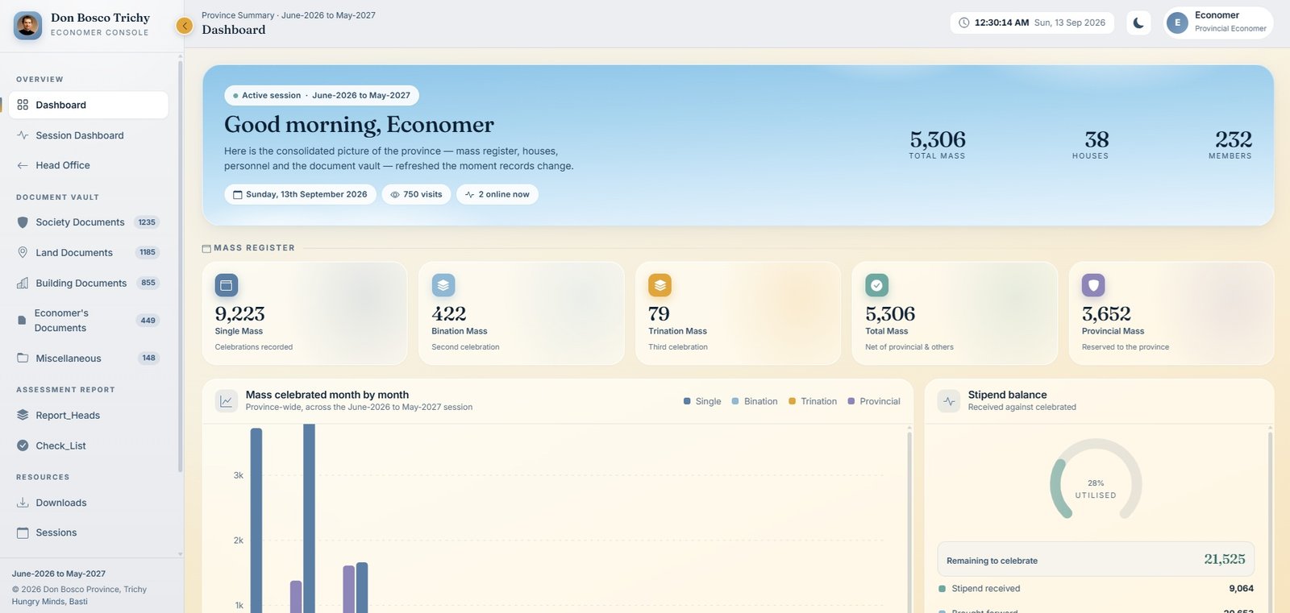Open Session Dashboard in the sidebar
This screenshot has height=613, width=1290.
point(88,135)
